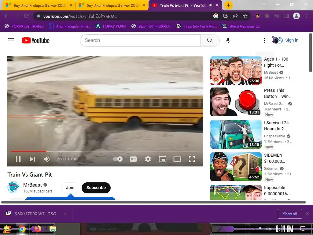Open Chrome extensions puzzle icon
The image size is (313, 235).
tap(267, 16)
